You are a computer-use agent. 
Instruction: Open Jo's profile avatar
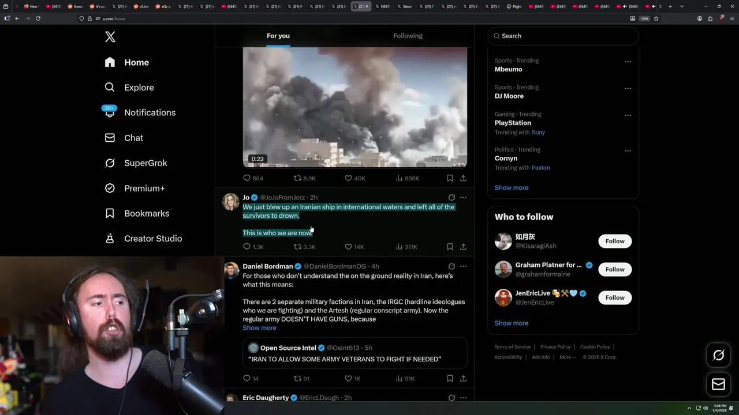[x=231, y=202]
